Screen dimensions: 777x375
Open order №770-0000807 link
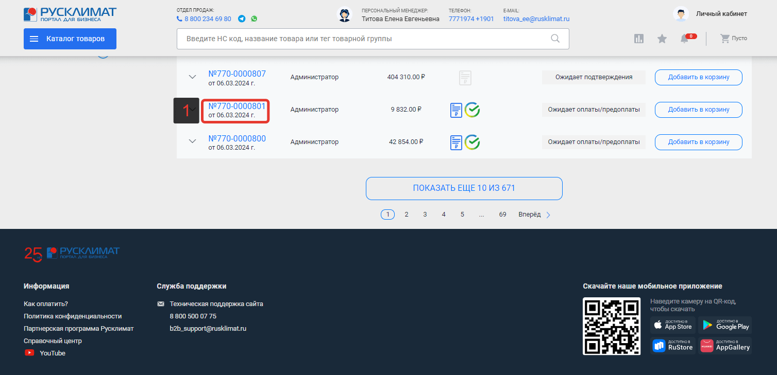pos(237,74)
